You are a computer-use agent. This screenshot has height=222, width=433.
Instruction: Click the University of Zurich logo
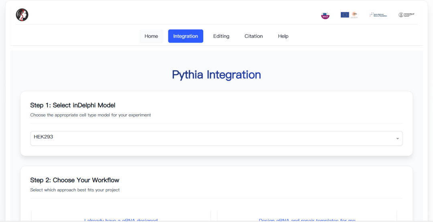pos(406,15)
